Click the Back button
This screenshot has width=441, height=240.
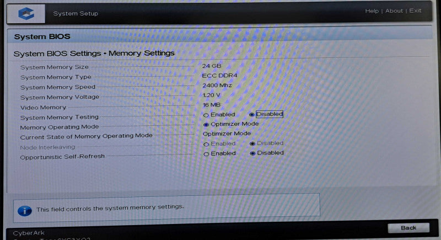coord(408,228)
